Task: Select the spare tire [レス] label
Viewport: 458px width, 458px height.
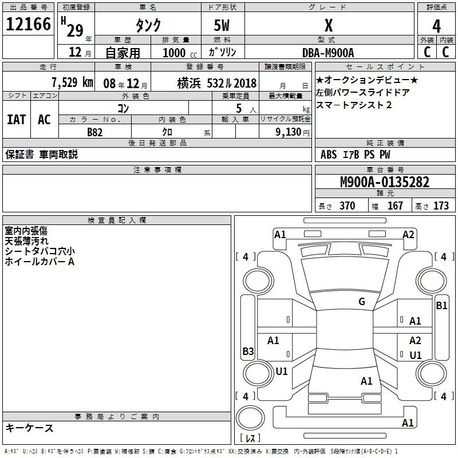Action: tap(250, 438)
